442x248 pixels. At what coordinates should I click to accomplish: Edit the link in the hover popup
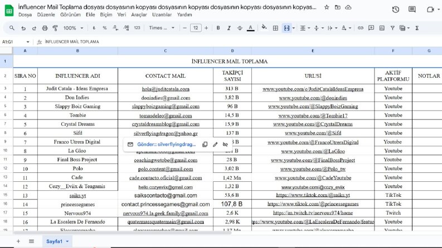[x=215, y=145]
